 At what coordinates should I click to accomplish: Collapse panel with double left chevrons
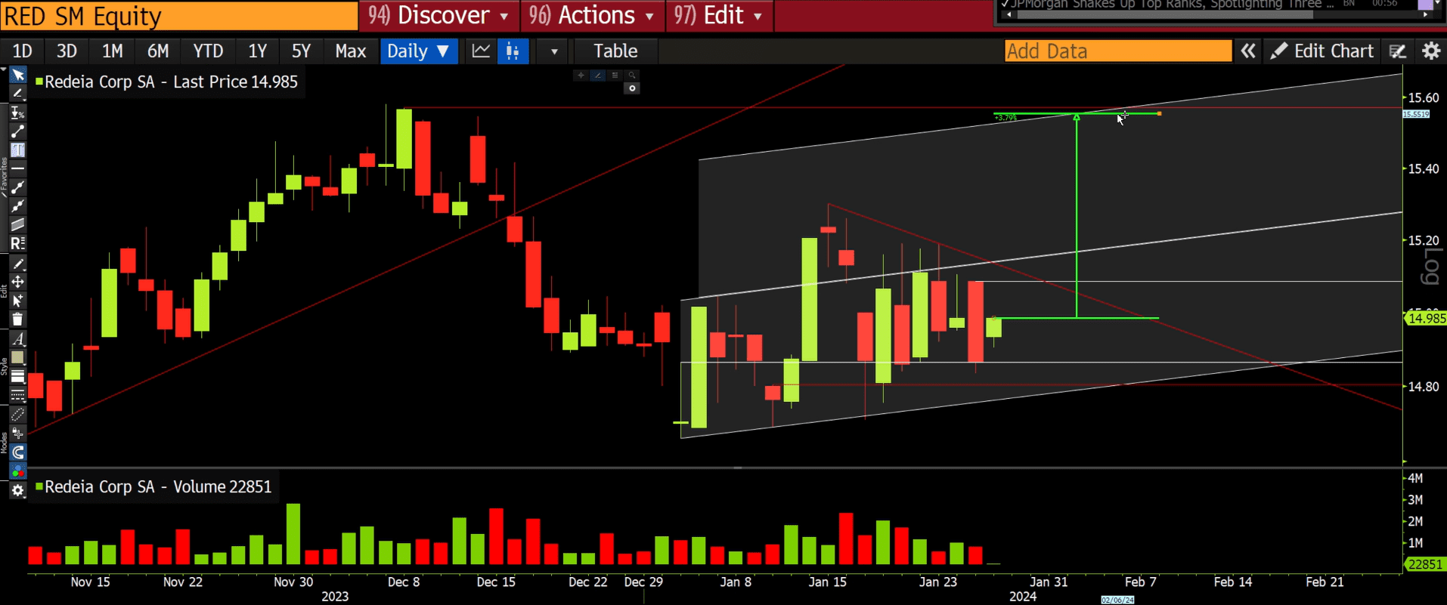point(1248,51)
